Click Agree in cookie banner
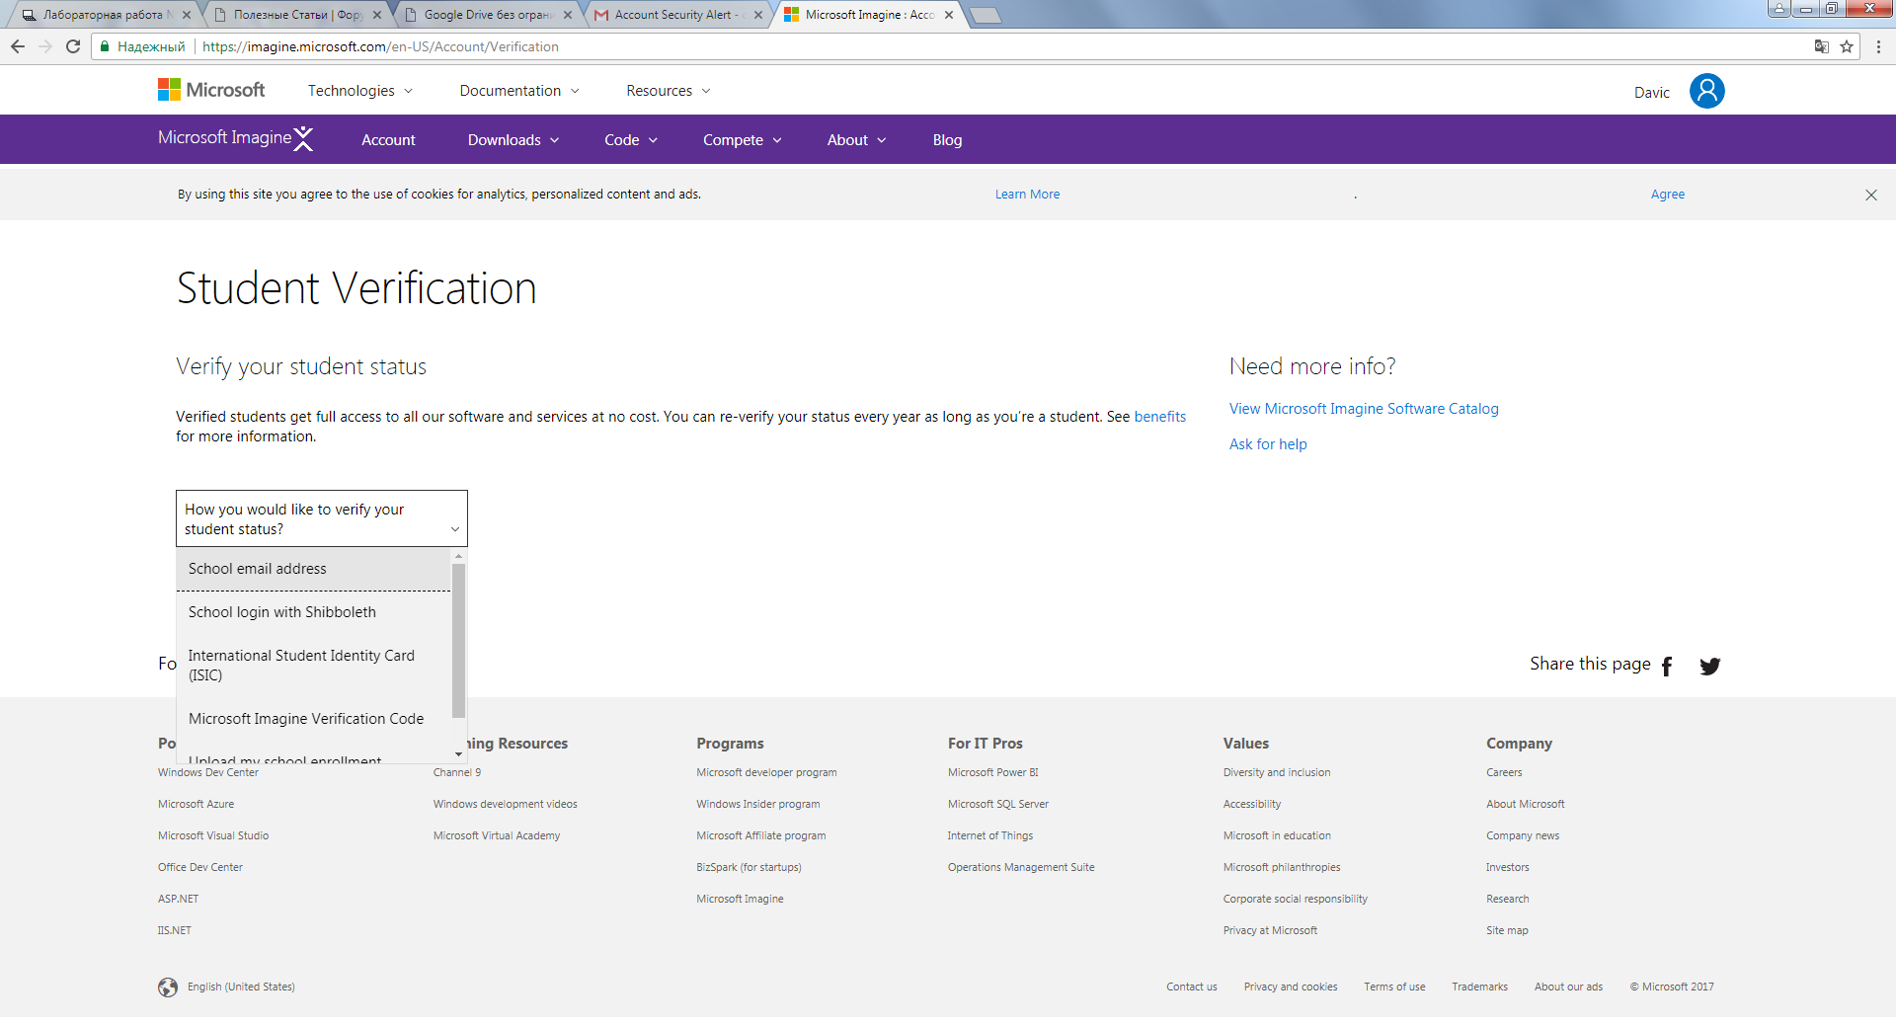Screen dimensions: 1896x1027 (x=1668, y=195)
